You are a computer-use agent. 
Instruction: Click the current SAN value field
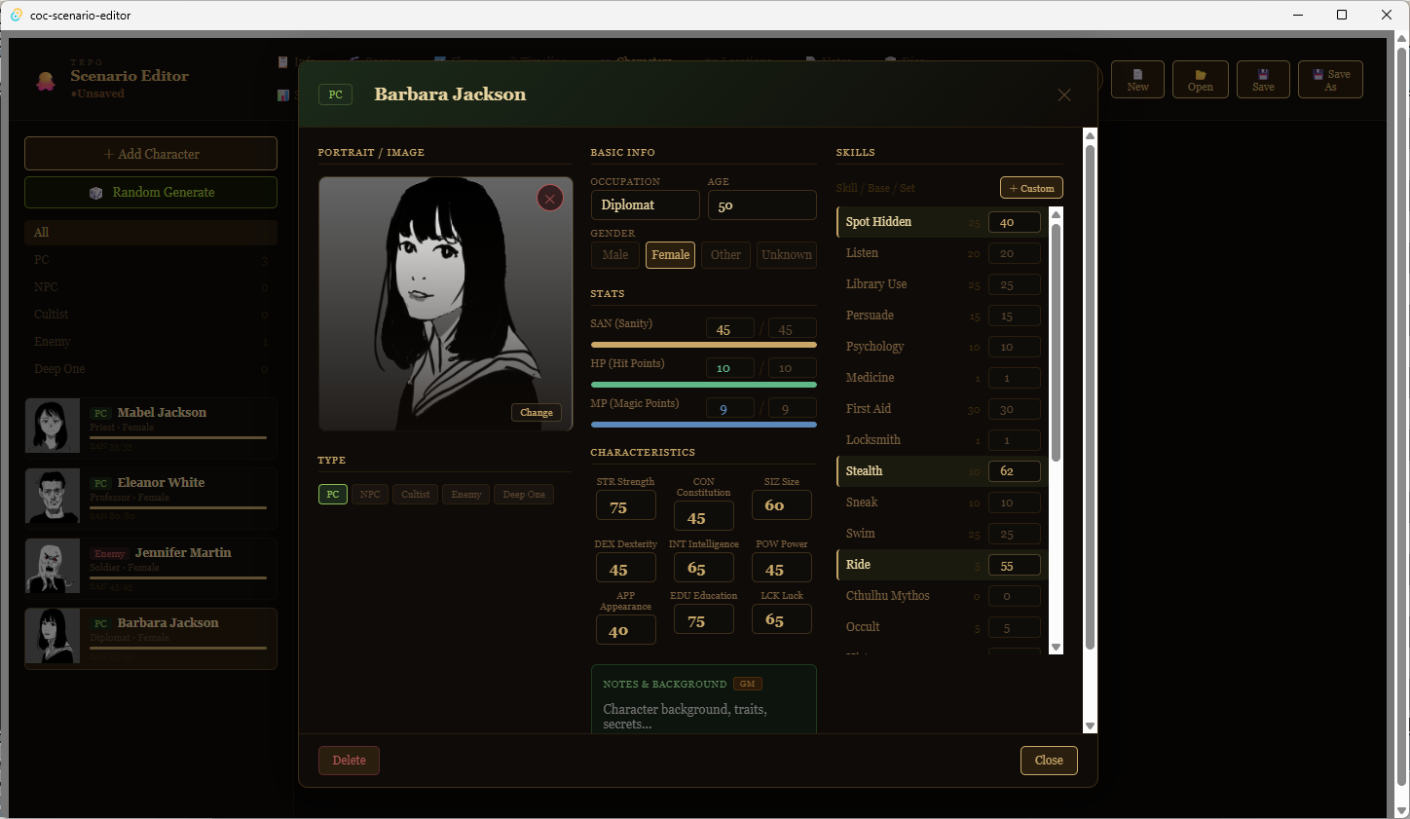[x=729, y=329]
